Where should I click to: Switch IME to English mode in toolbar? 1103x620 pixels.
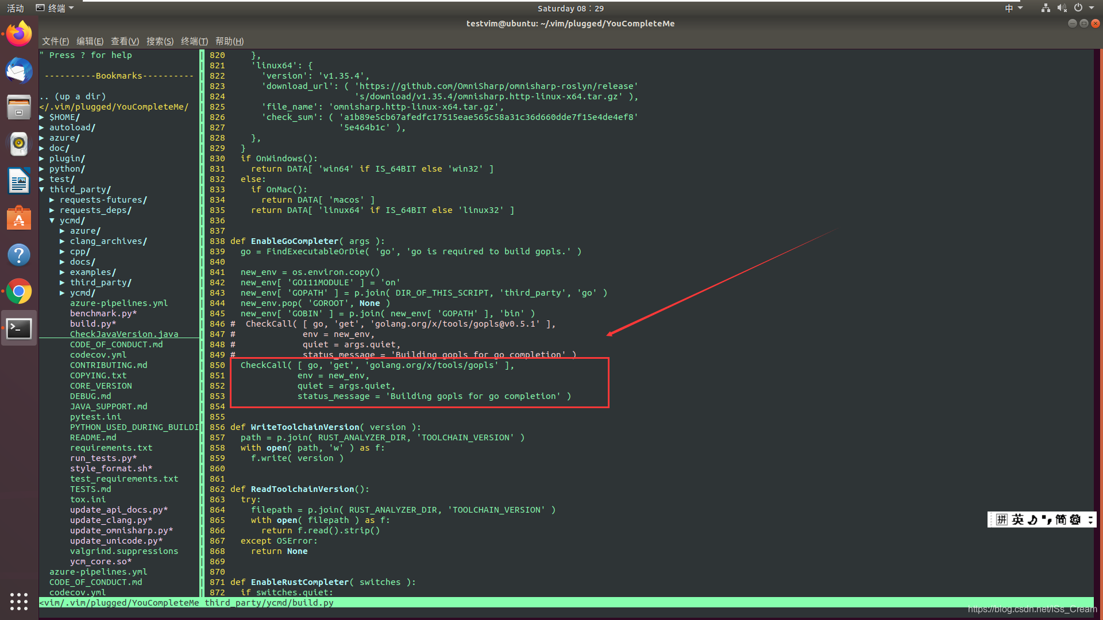(x=1017, y=520)
